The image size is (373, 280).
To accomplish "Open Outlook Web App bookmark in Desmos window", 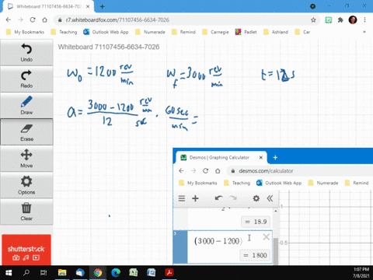I will tap(279, 183).
